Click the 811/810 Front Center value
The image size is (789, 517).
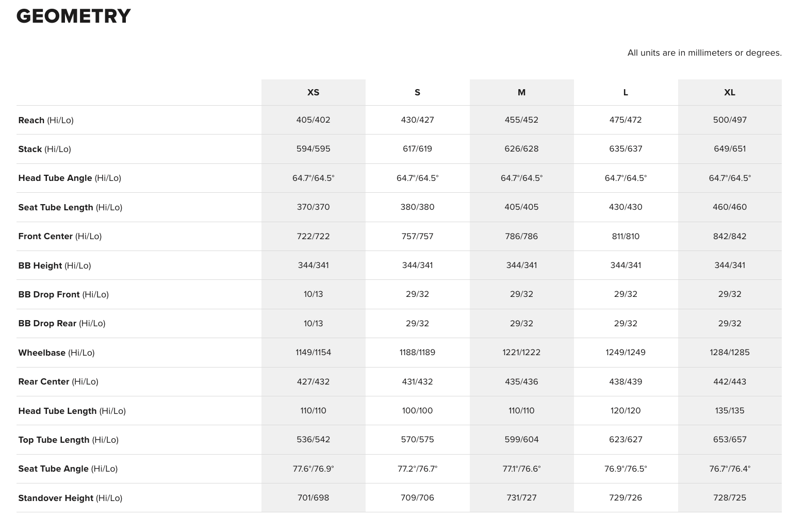click(626, 236)
